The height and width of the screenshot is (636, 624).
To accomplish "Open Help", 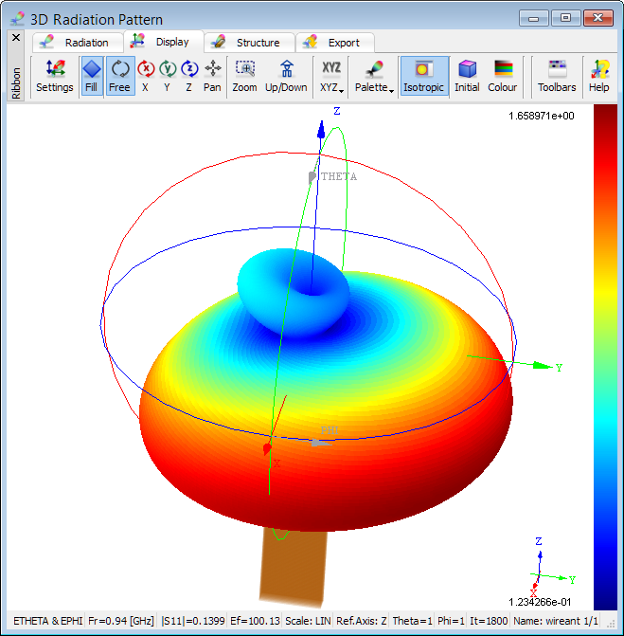I will tap(598, 77).
